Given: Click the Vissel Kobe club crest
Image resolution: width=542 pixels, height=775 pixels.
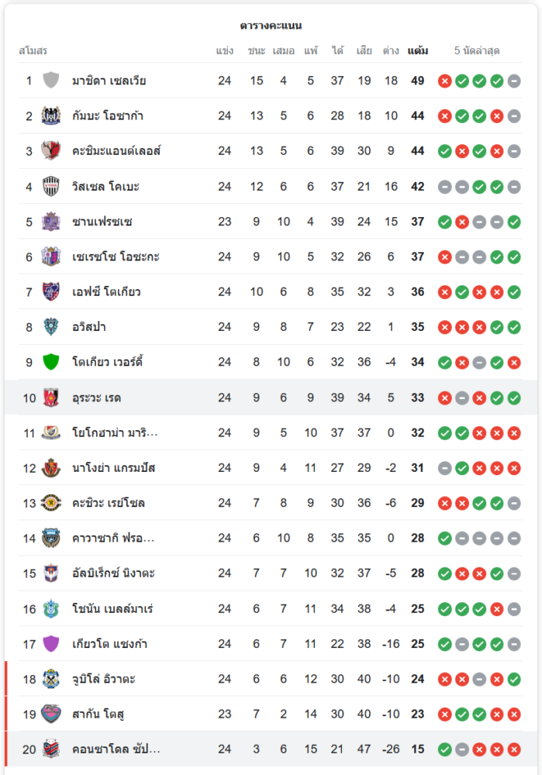Looking at the screenshot, I should pos(51,186).
